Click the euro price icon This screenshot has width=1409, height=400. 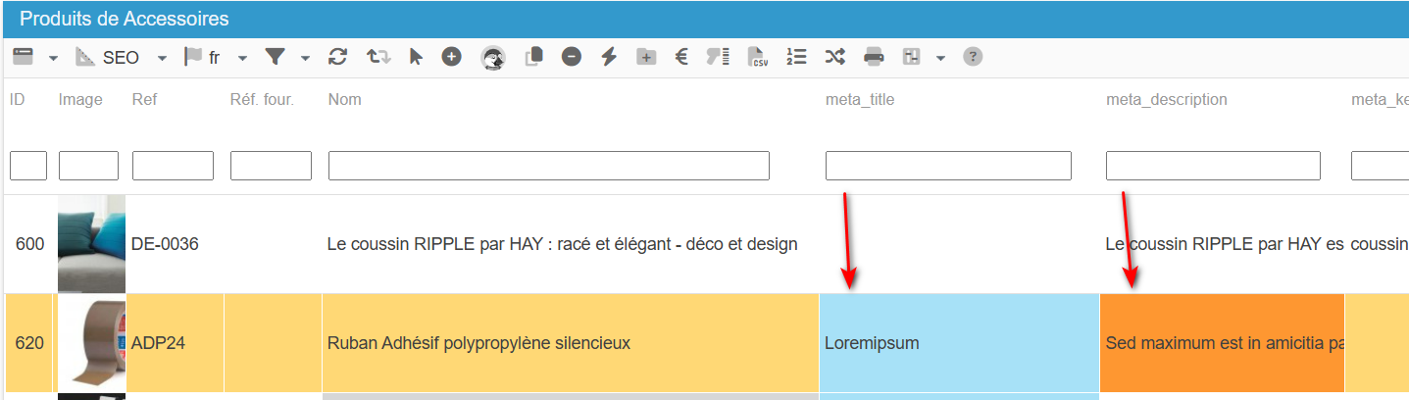pos(680,57)
